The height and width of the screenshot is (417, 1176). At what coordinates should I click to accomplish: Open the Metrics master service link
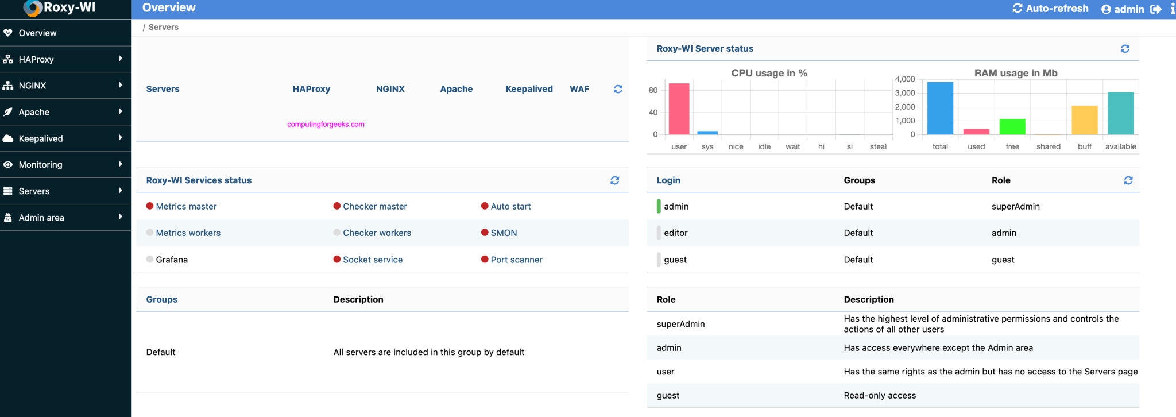[186, 206]
